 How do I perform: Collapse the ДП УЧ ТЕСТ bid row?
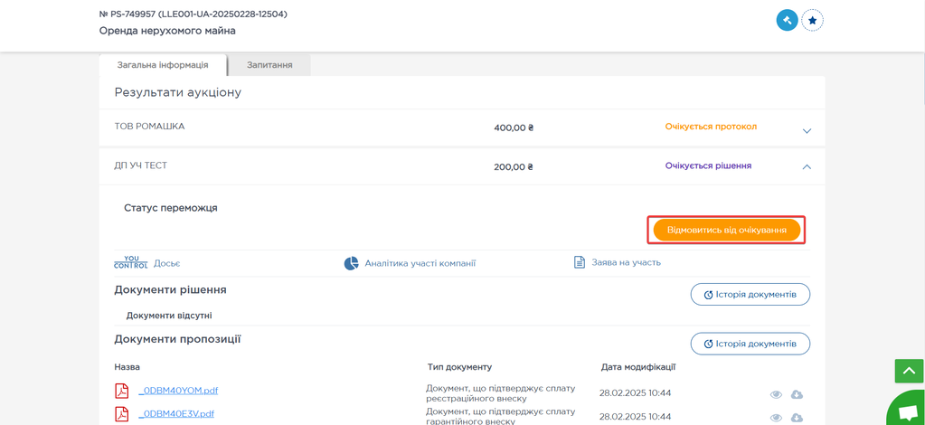tap(807, 166)
